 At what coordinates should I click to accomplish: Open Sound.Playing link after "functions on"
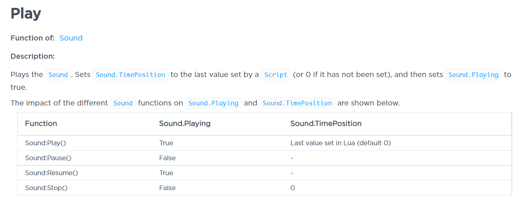coord(213,103)
